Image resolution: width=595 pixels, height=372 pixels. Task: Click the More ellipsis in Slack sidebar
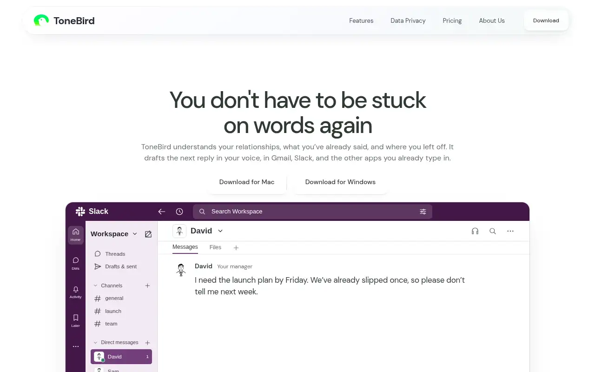(76, 346)
